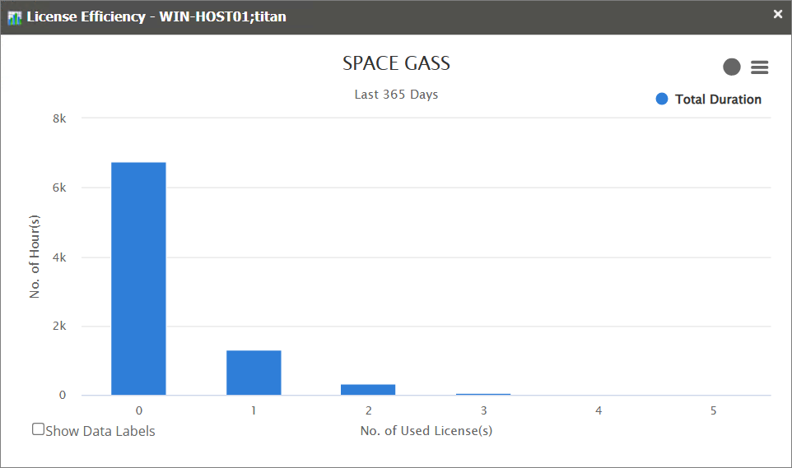This screenshot has width=792, height=468.
Task: Click x-axis label 5
Action: 713,410
